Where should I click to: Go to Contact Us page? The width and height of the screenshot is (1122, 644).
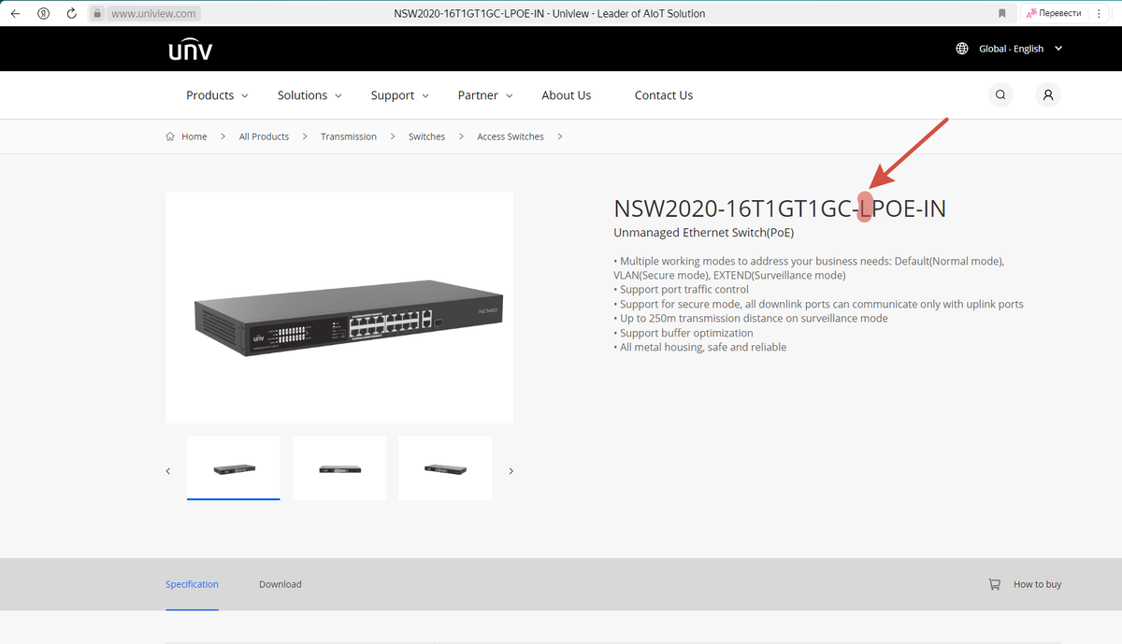point(664,95)
